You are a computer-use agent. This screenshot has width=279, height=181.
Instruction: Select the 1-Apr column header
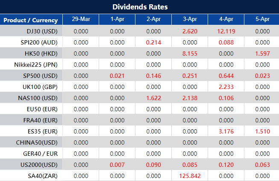117,20
